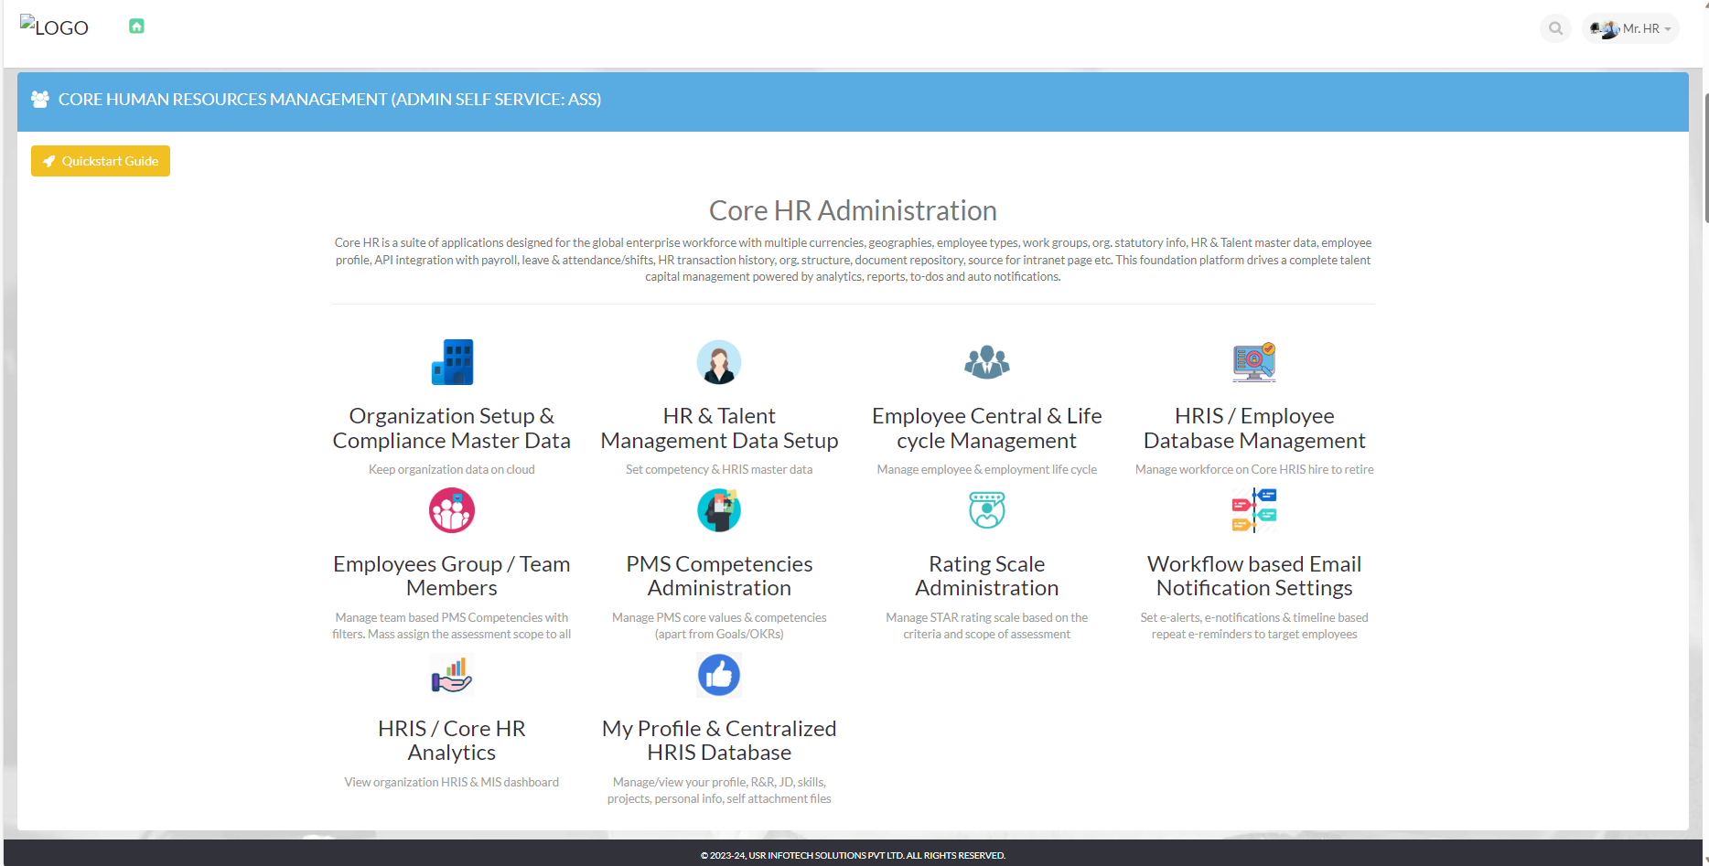Screen dimensions: 1709x866
Task: Open HRIS / Core HR Analytics
Action: tap(452, 741)
